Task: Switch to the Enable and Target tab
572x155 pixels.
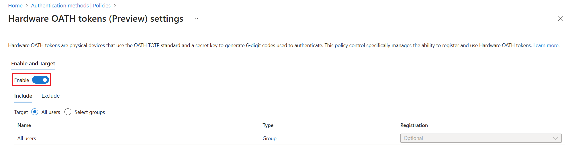Action: (33, 64)
